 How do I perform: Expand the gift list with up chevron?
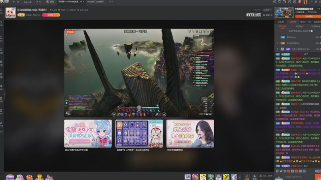[240, 177]
